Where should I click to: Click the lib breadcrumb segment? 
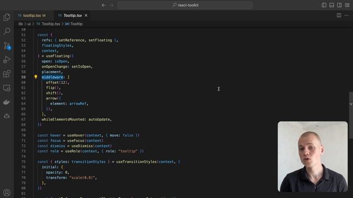tap(20, 24)
